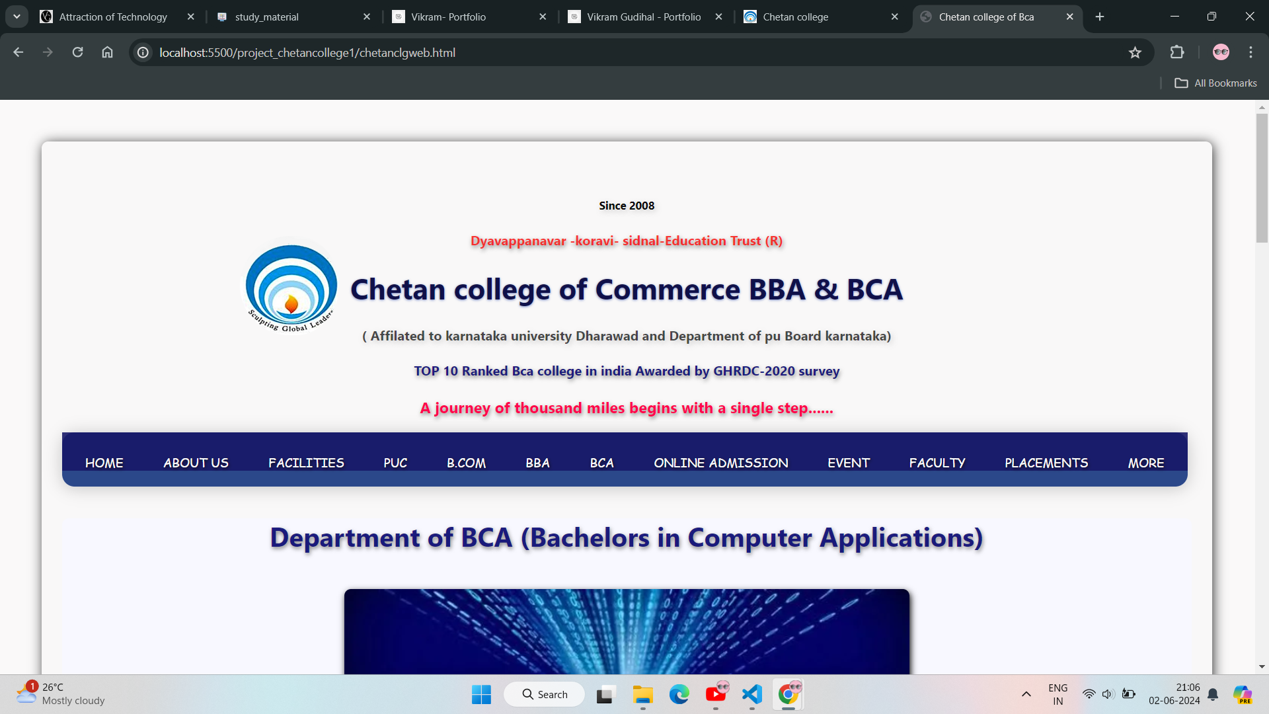Open the volume speaker icon

coord(1108,694)
